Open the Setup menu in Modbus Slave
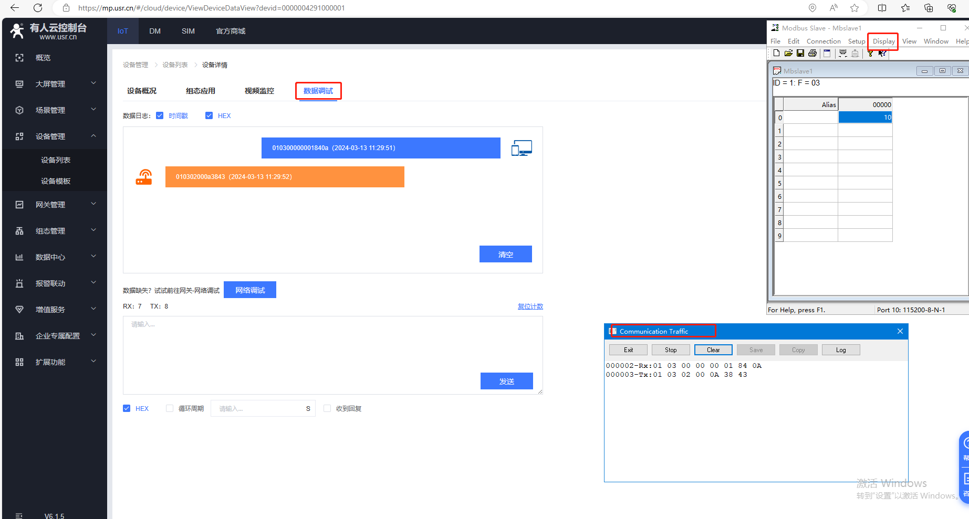969x519 pixels. [x=857, y=41]
